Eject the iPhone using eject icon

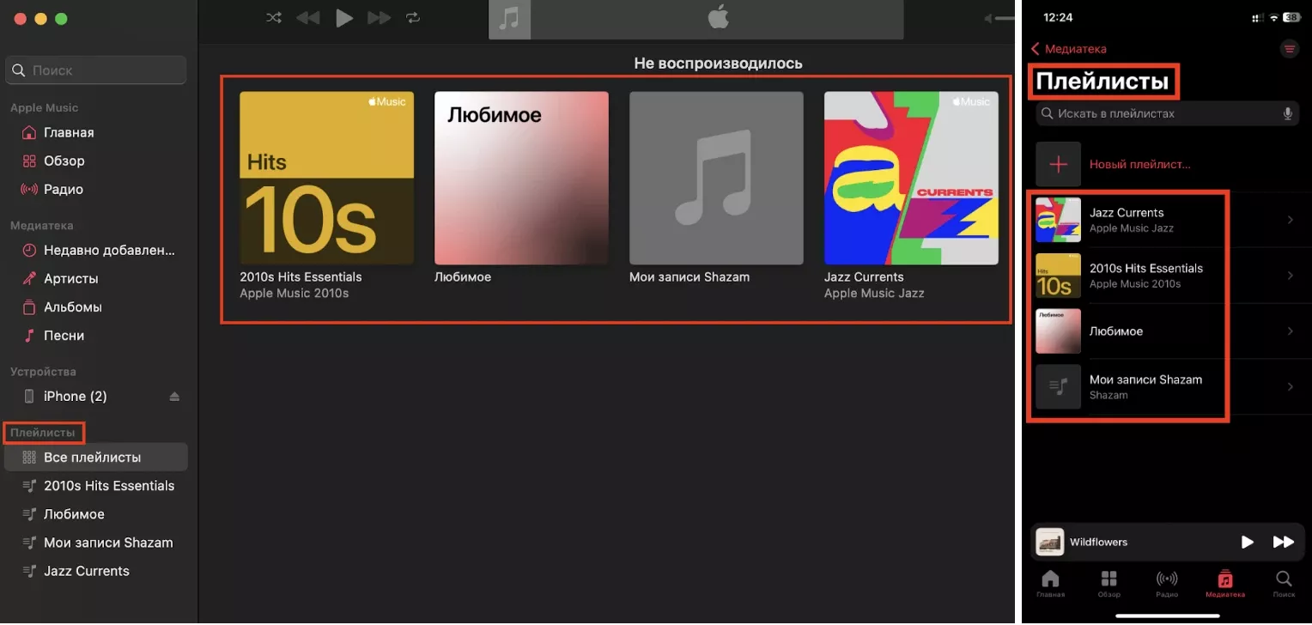click(x=174, y=396)
